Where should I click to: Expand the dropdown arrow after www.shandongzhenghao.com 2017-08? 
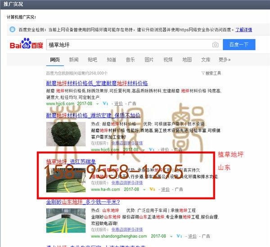(x=171, y=237)
